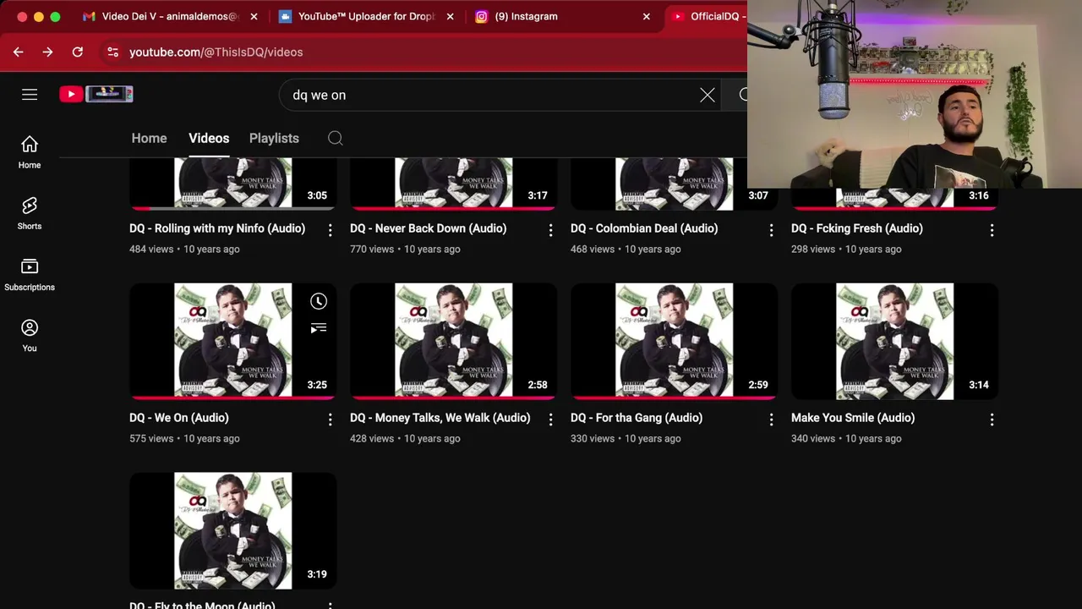
Task: Open DQ - Rolling with my Ninfo title
Action: click(217, 228)
